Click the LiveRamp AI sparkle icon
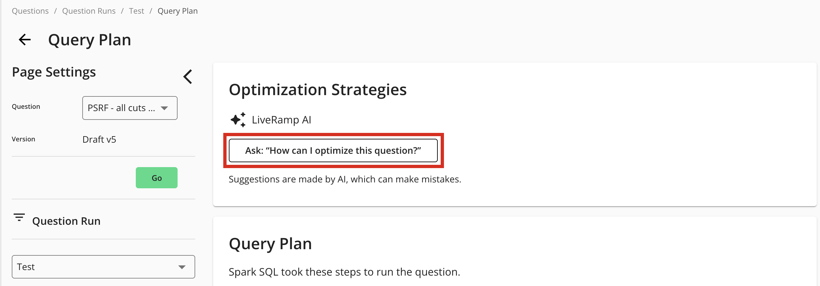This screenshot has height=286, width=820. 238,120
